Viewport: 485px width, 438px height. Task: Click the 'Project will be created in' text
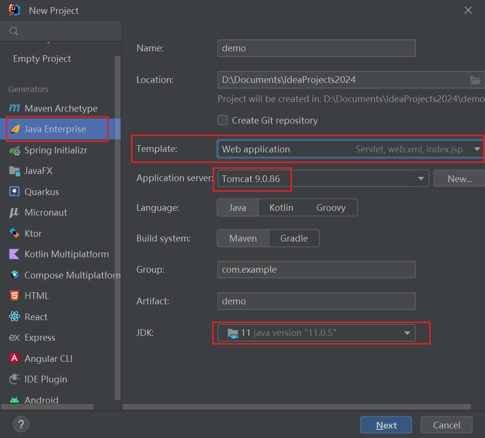(x=351, y=99)
